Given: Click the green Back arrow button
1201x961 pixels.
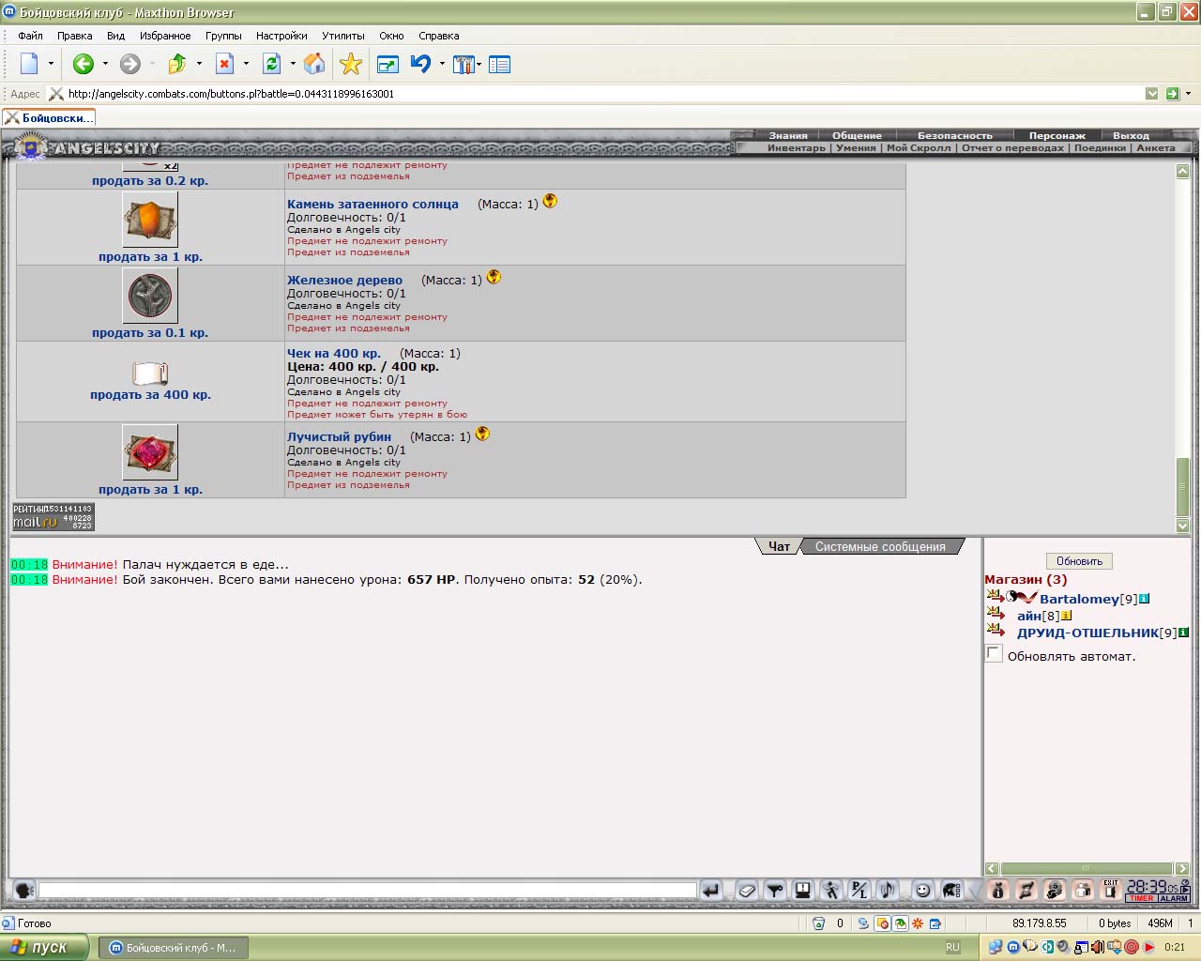Looking at the screenshot, I should [x=84, y=64].
